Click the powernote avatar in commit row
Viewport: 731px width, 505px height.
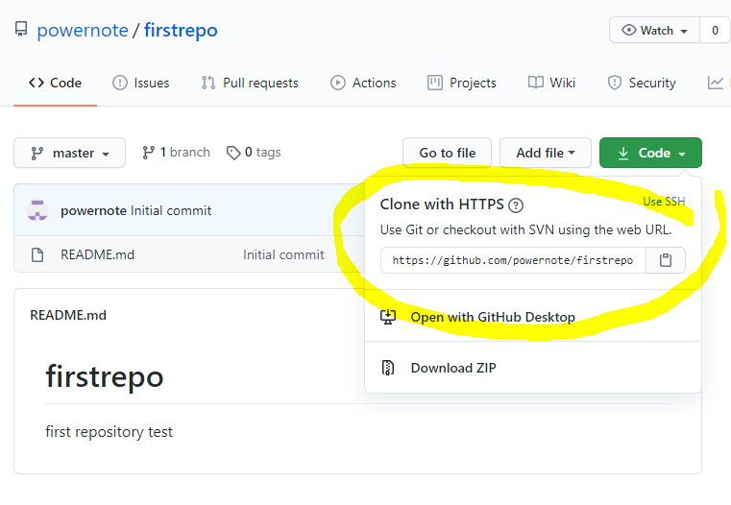coord(37,210)
